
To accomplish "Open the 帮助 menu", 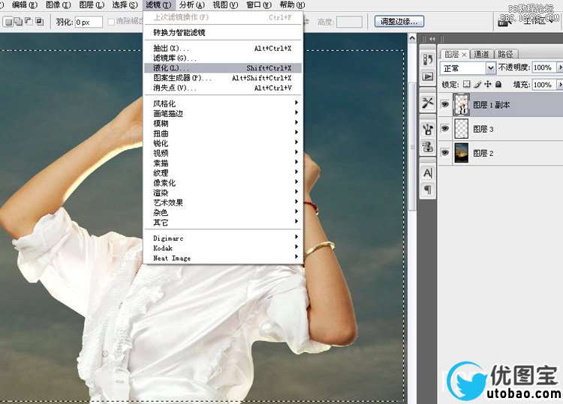I will coord(292,5).
